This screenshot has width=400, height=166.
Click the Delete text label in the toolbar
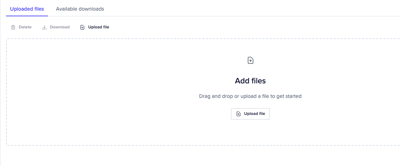[x=25, y=27]
